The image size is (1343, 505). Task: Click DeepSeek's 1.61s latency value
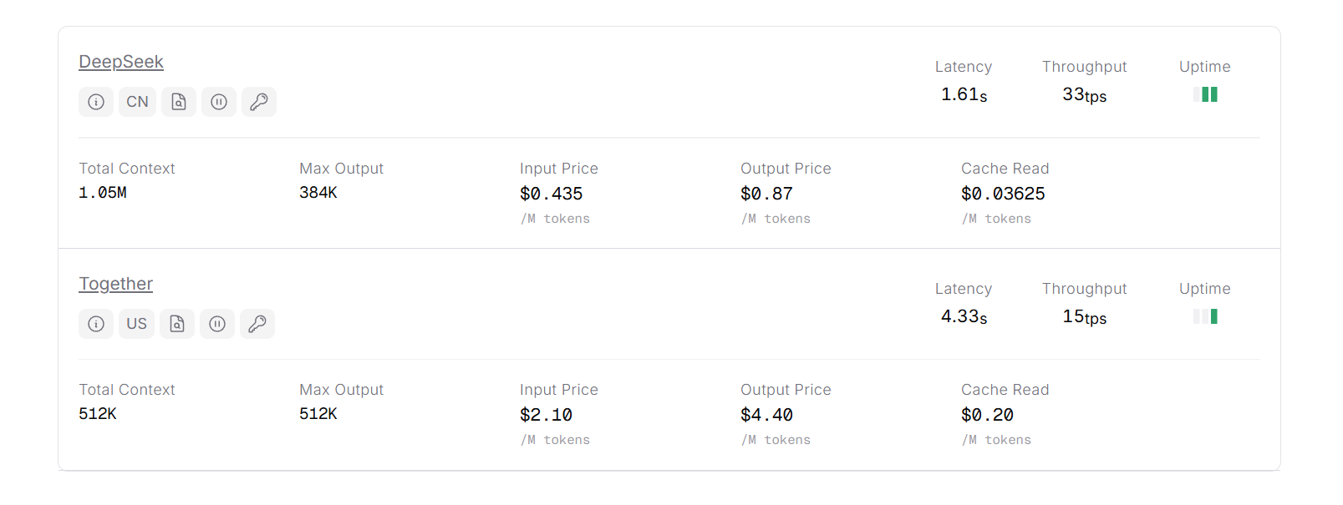point(964,95)
